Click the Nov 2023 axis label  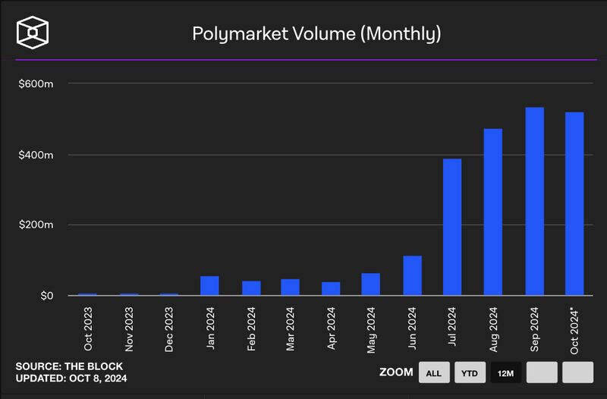point(129,329)
